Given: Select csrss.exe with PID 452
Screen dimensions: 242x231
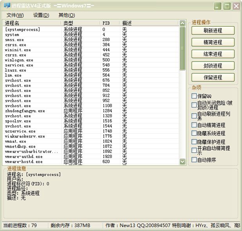Looking at the screenshot, I should coord(91,55).
